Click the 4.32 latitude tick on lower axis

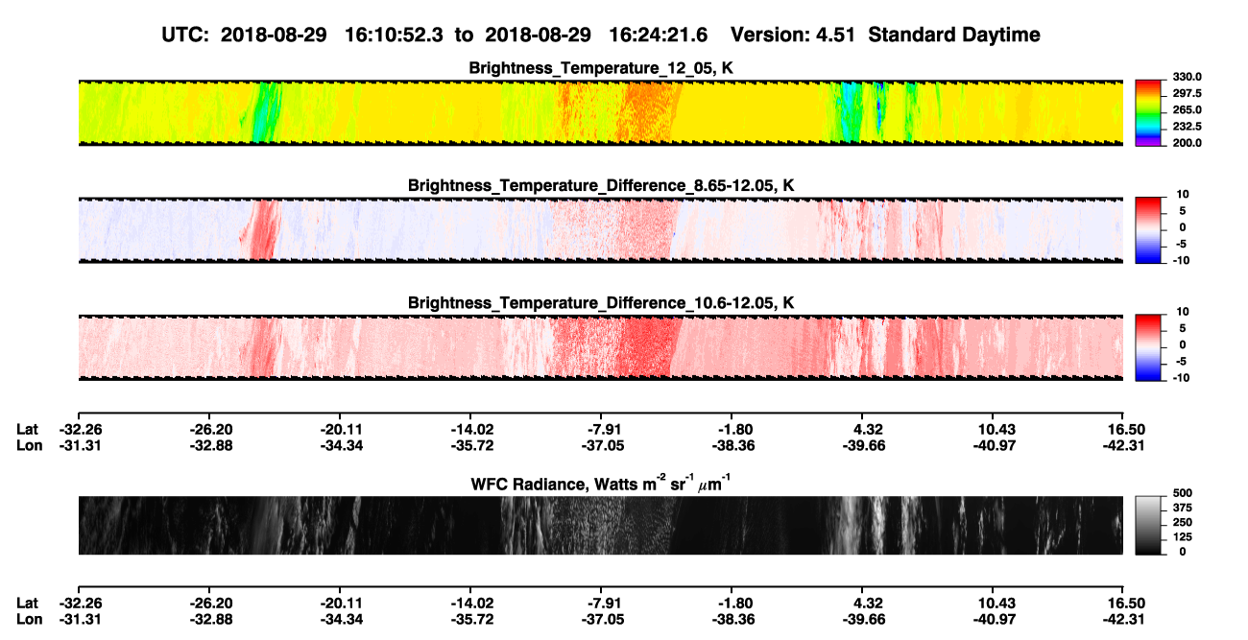tap(868, 603)
